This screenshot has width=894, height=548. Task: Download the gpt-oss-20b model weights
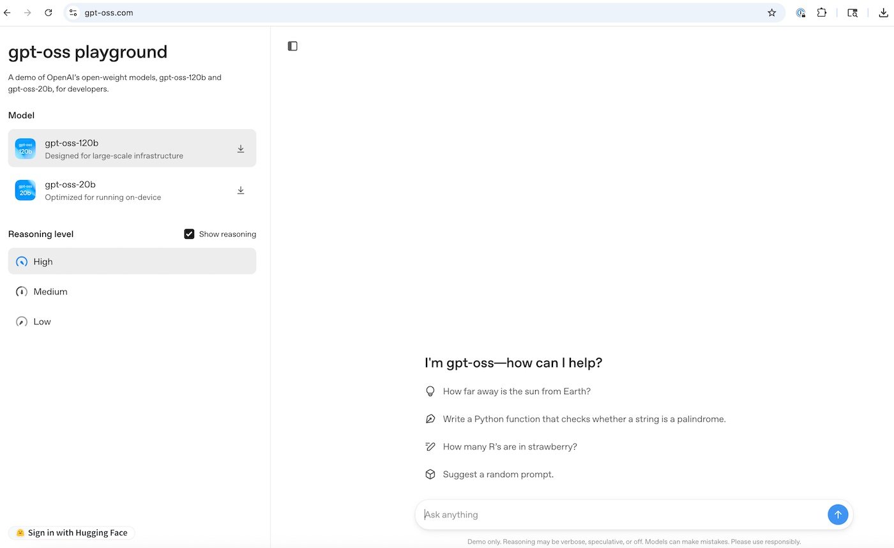click(x=241, y=190)
